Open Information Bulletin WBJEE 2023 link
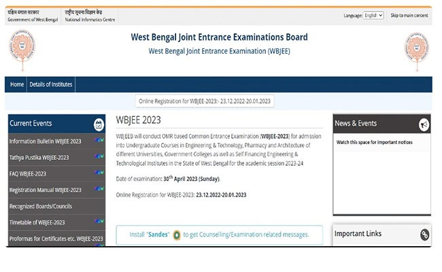Viewport: 442px width, 272px height. click(x=45, y=141)
